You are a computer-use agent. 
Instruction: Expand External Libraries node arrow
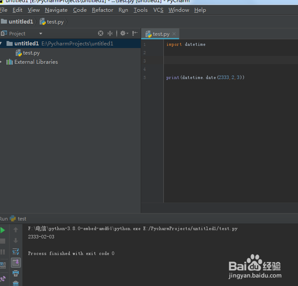point(1,62)
